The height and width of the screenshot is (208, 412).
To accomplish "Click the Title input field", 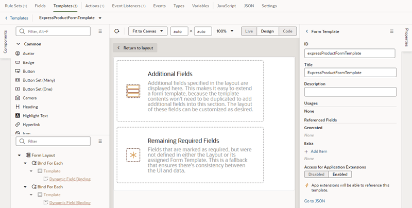I will tap(350, 73).
